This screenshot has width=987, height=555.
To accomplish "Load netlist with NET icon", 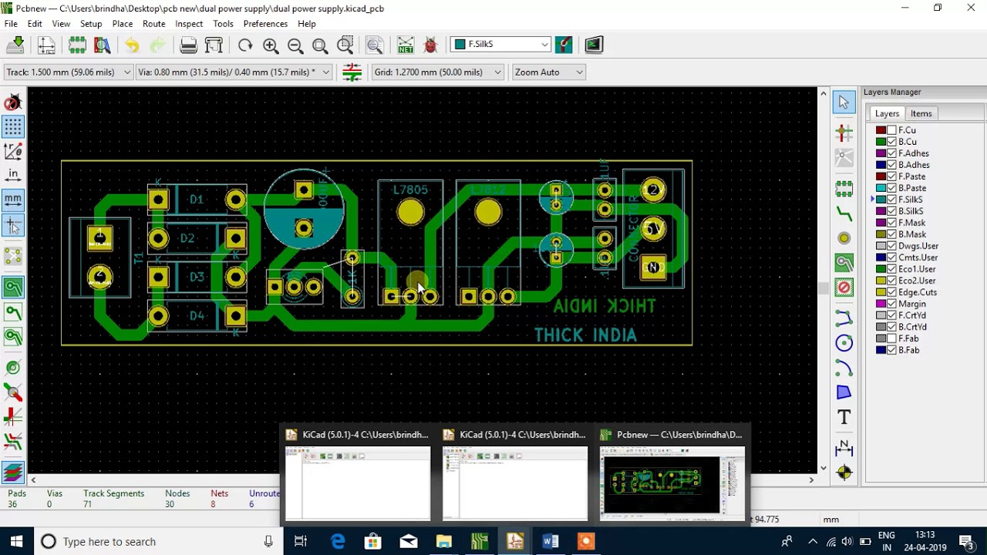I will click(406, 45).
